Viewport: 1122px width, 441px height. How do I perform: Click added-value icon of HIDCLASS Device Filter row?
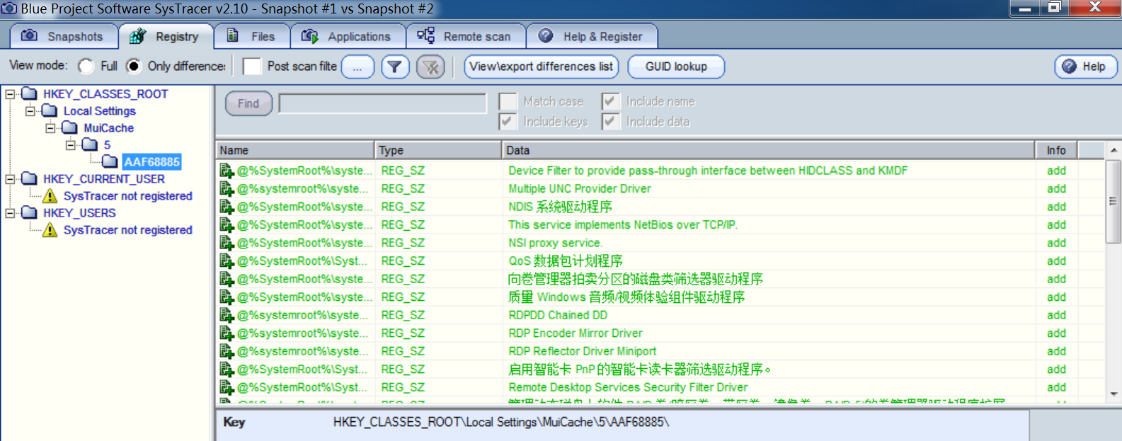227,171
